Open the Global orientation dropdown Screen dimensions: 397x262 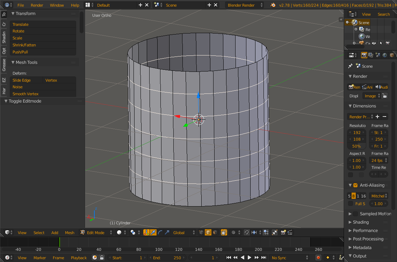point(184,232)
